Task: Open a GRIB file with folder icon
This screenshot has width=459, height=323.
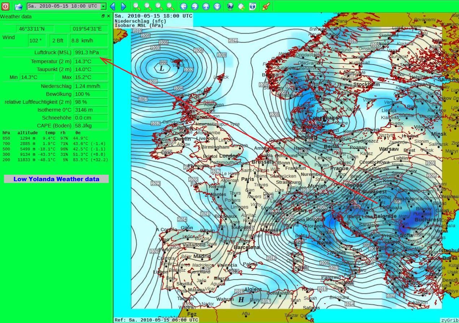Action: (18, 6)
